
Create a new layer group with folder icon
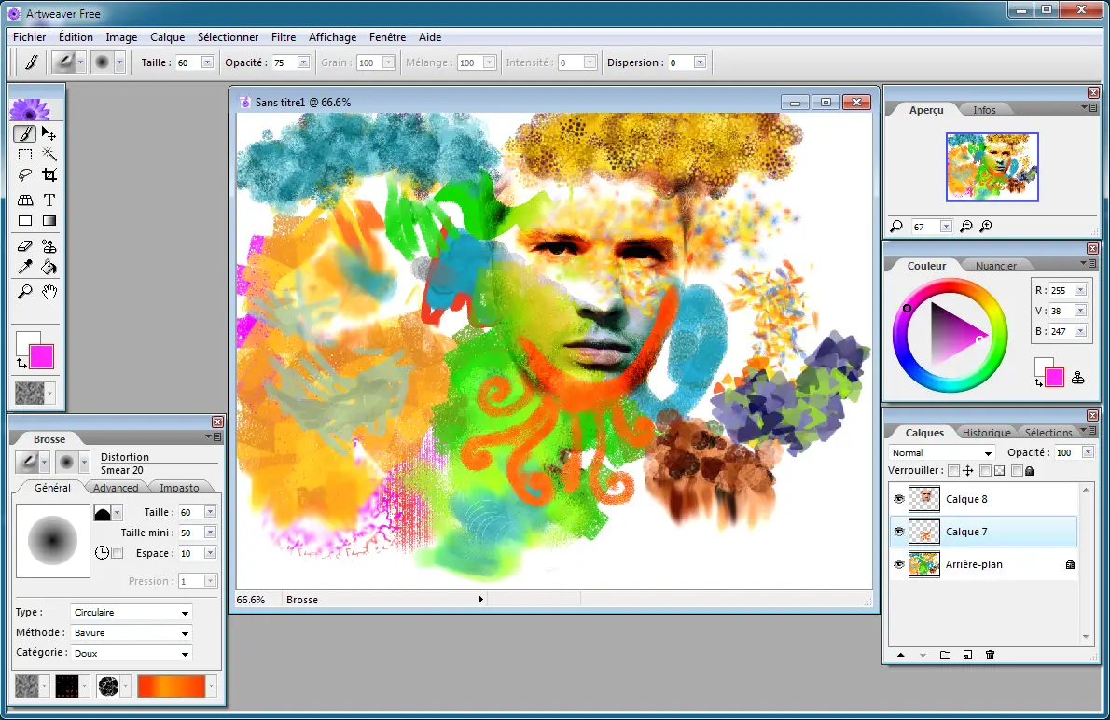945,655
